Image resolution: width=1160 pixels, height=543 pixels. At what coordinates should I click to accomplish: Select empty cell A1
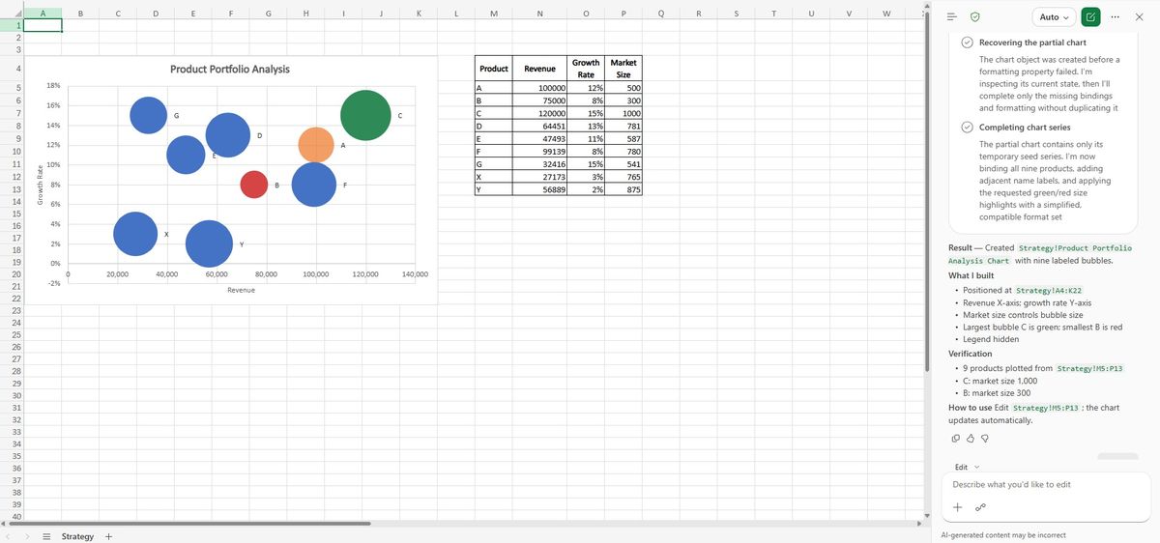[43, 25]
